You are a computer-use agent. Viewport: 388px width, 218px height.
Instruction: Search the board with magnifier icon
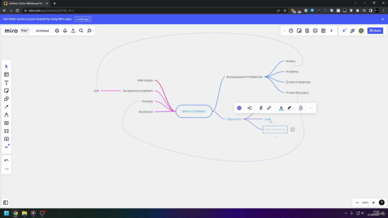[x=81, y=31]
